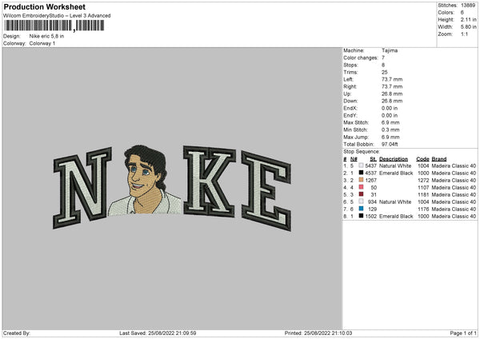Select the stitch count 4537 in row 2
The height and width of the screenshot is (339, 480).
(x=370, y=173)
